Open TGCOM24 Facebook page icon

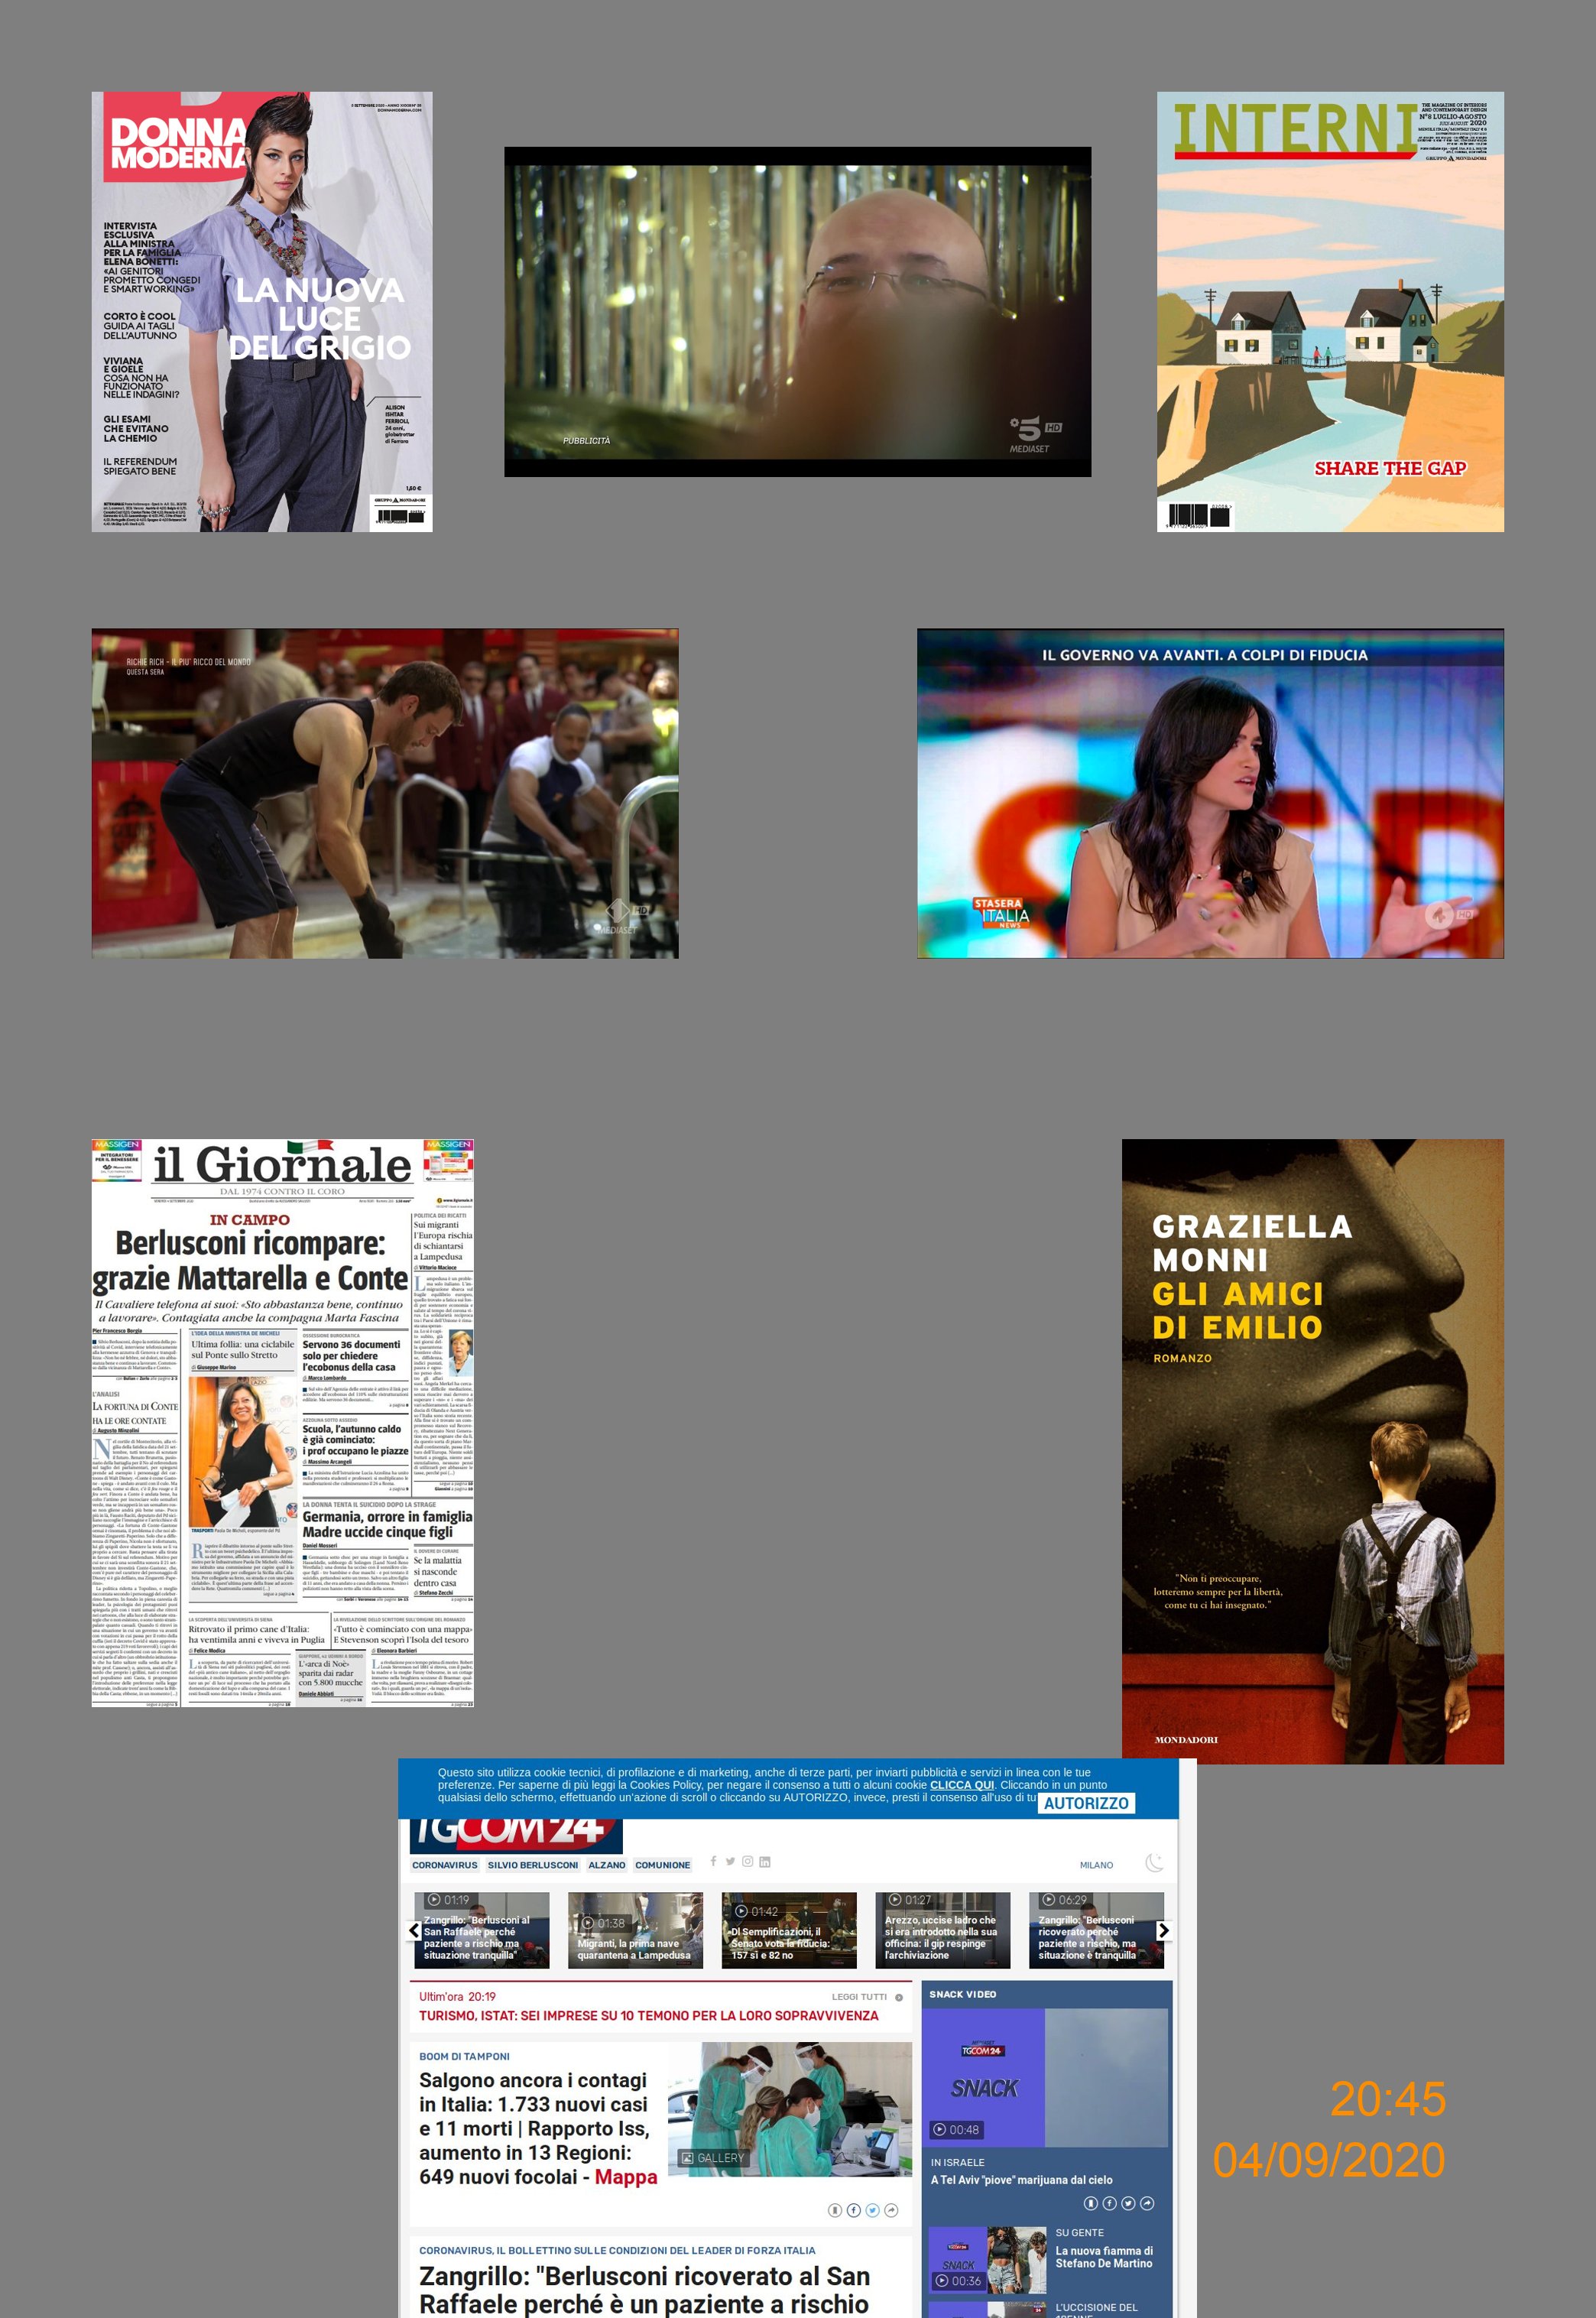pyautogui.click(x=713, y=1861)
